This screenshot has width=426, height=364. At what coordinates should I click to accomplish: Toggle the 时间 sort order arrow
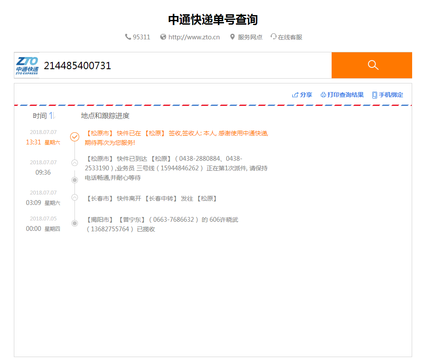52,115
